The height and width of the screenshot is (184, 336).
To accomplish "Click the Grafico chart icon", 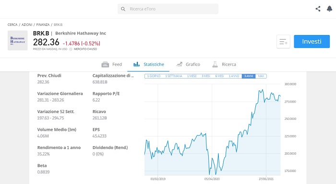I will pyautogui.click(x=179, y=64).
